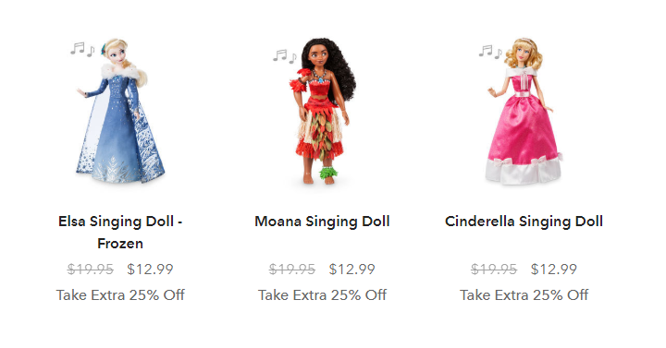Click Cinderella doll's pink gown
Screen dimensions: 666x348
524,136
